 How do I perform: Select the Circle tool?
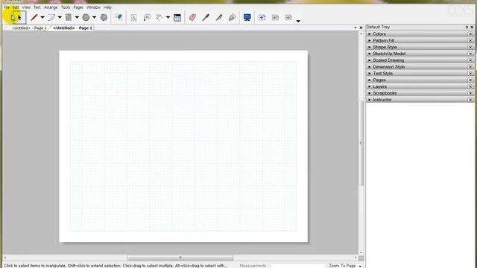click(86, 18)
